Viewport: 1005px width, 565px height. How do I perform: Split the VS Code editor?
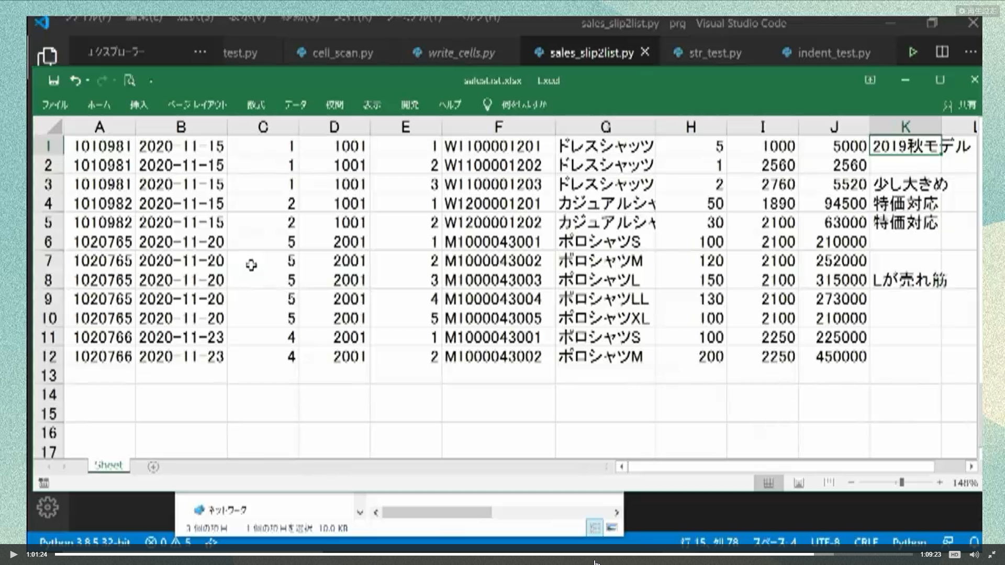[942, 51]
